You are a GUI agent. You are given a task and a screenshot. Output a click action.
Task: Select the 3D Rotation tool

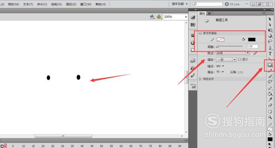coord(270,36)
